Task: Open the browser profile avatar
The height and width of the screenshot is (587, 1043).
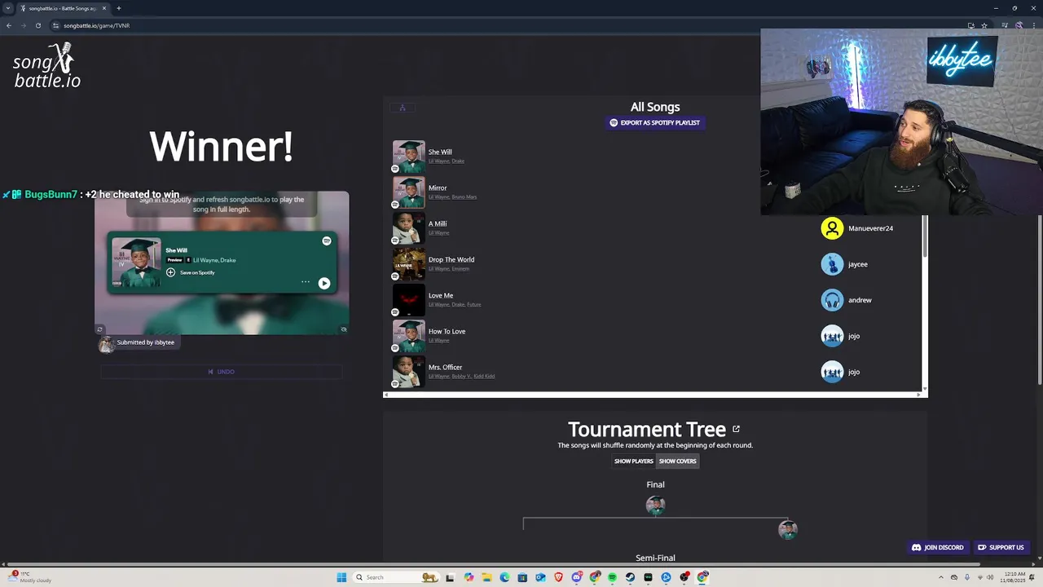Action: click(x=1019, y=25)
